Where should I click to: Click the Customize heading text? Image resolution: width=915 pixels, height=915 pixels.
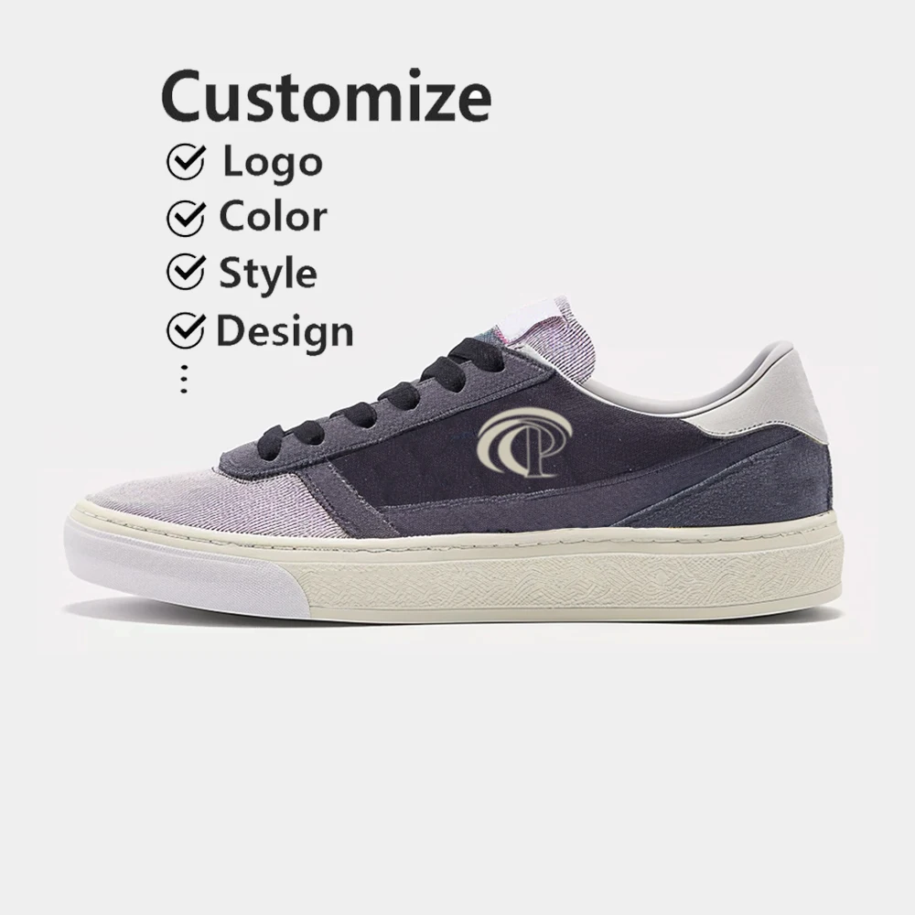click(x=327, y=96)
